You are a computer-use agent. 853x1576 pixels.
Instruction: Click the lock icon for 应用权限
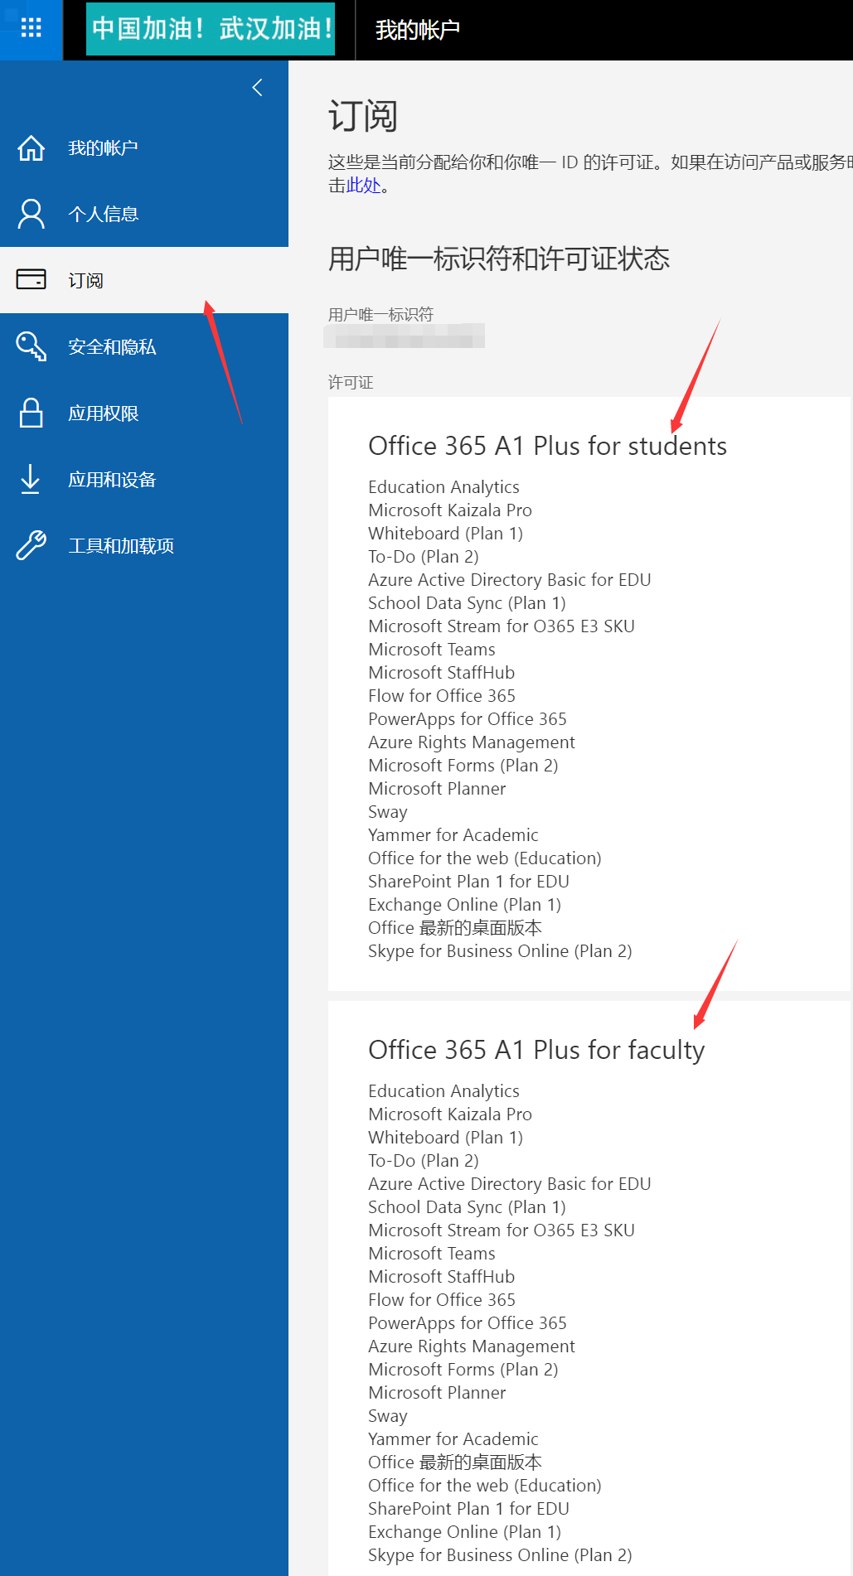32,413
